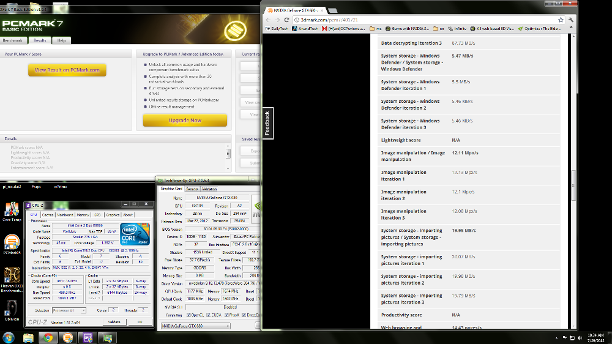Switch to Chrome from the taskbar
Viewport: 612px width, 344px height.
pos(48,337)
